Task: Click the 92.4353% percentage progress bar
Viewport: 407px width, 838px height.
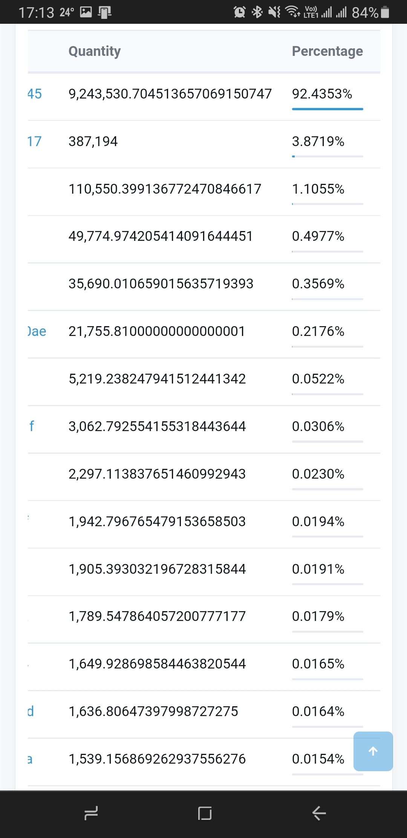Action: coord(327,109)
